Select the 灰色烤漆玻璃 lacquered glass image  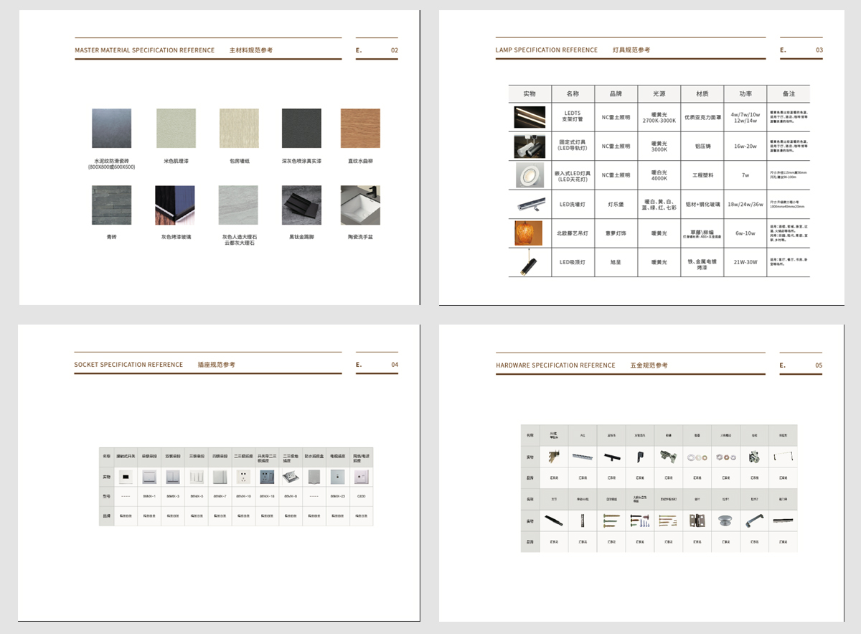click(x=176, y=205)
